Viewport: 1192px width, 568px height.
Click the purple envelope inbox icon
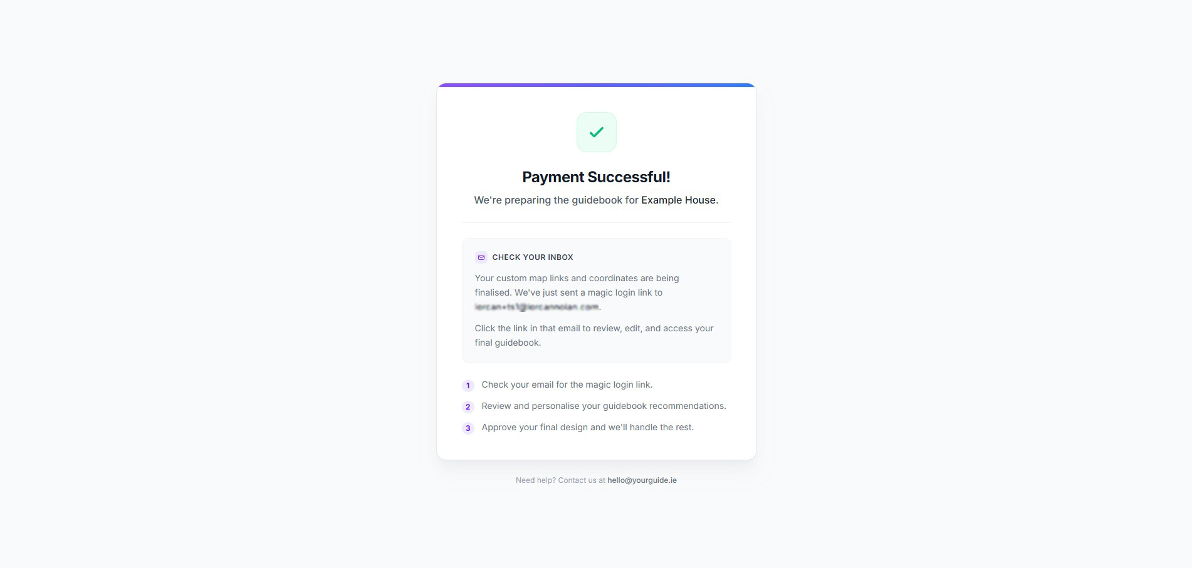click(481, 257)
